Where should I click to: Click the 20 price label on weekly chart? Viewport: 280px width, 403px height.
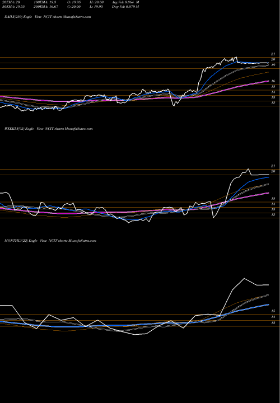coord(273,171)
